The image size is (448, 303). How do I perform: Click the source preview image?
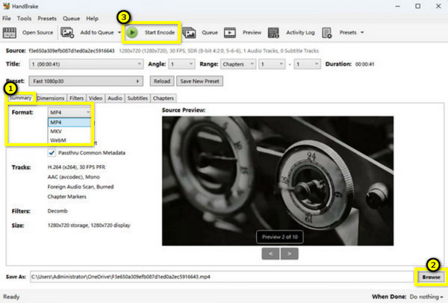pyautogui.click(x=278, y=181)
